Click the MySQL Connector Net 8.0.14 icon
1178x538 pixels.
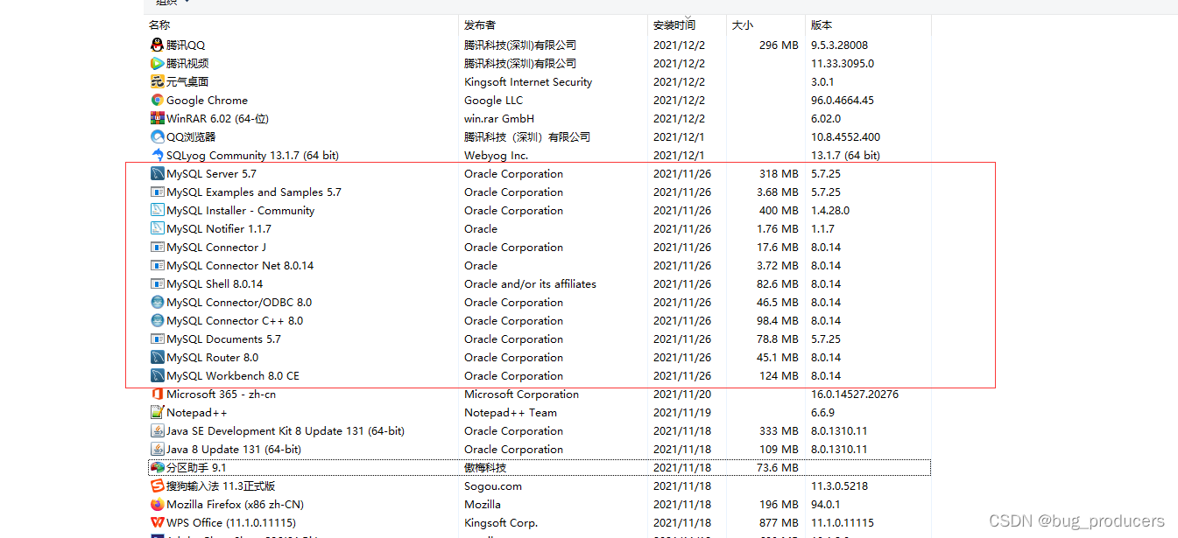(x=157, y=265)
